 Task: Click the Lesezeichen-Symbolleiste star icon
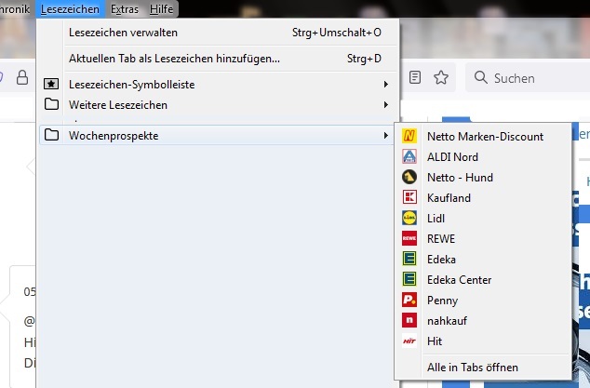[x=51, y=84]
